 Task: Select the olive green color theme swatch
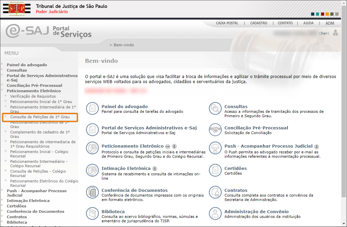(x=332, y=14)
